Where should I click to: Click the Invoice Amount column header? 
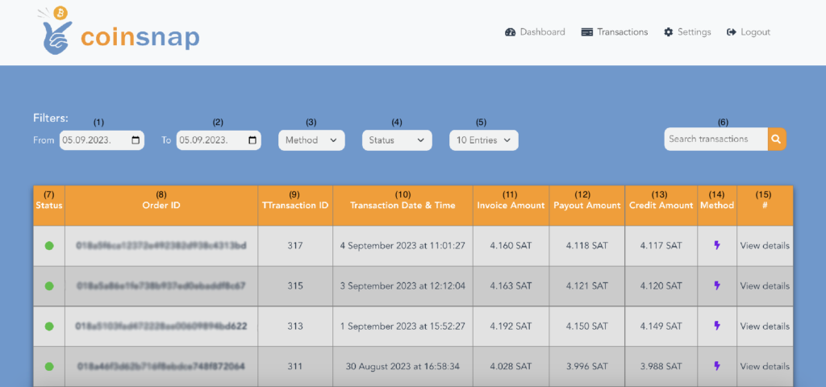(x=511, y=205)
